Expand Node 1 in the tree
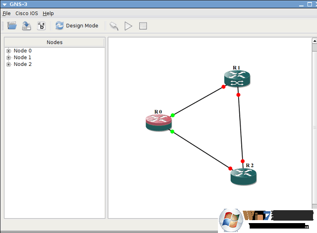The height and width of the screenshot is (233, 317). (x=8, y=58)
